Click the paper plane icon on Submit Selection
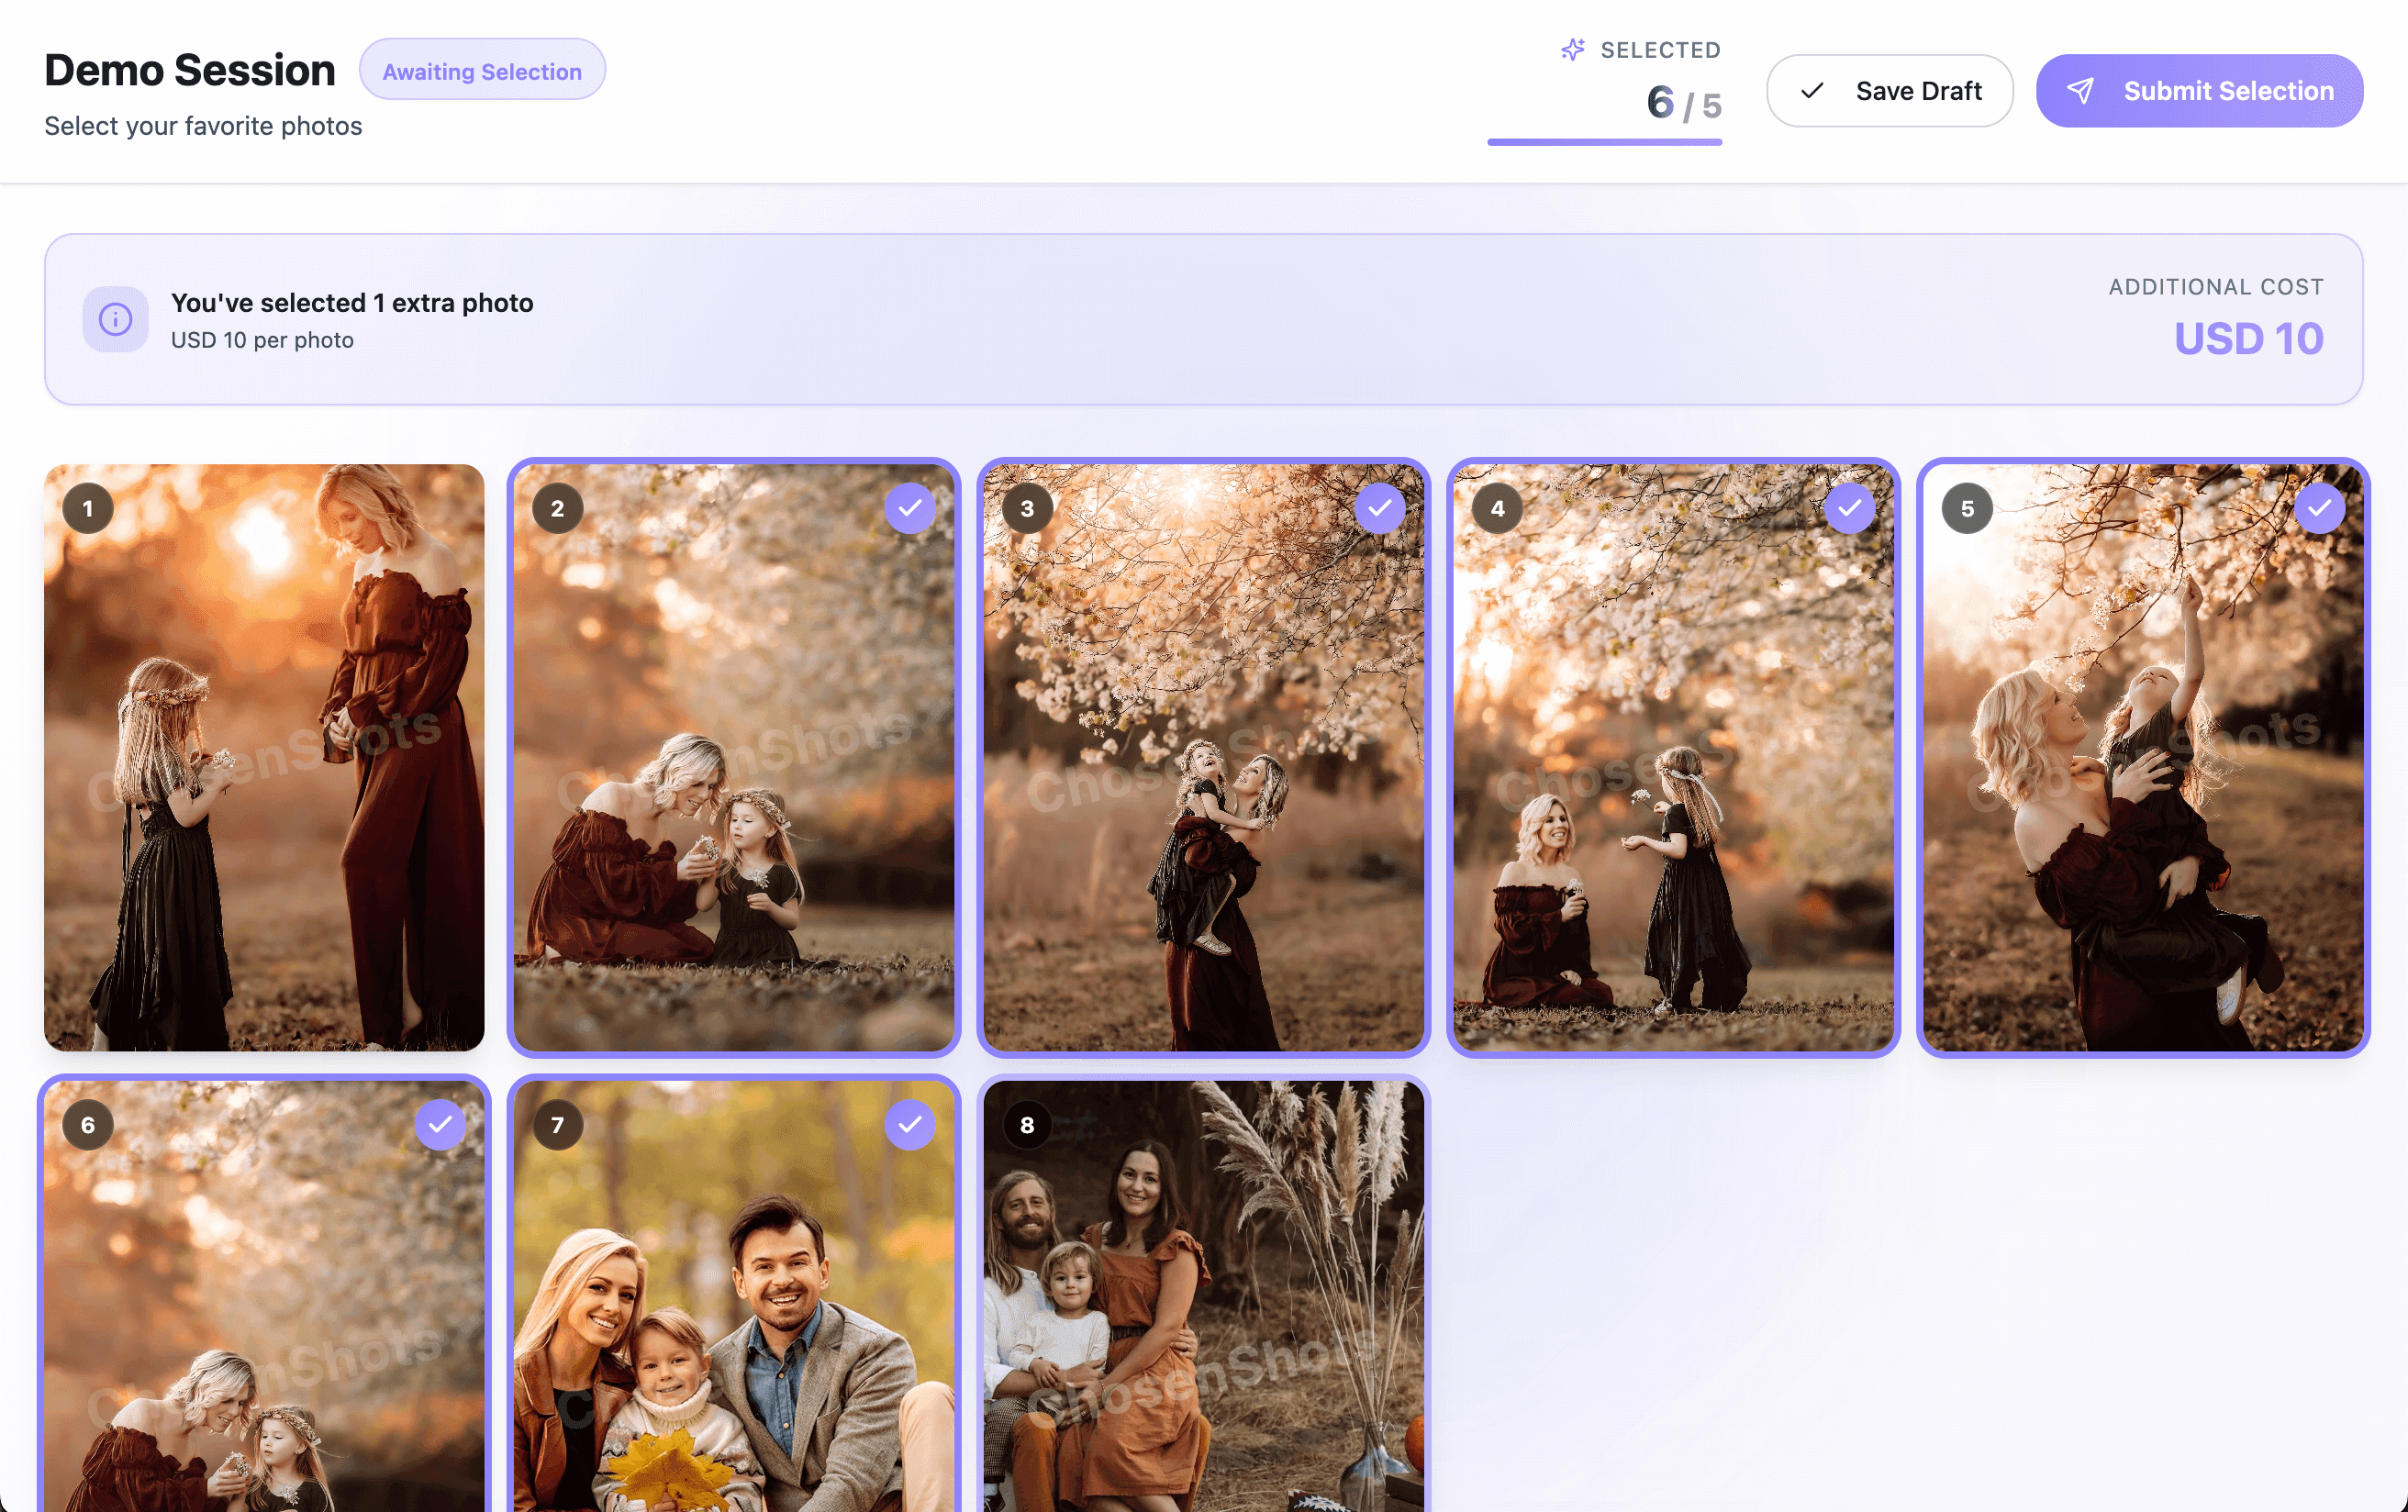Viewport: 2408px width, 1512px height. [2080, 91]
